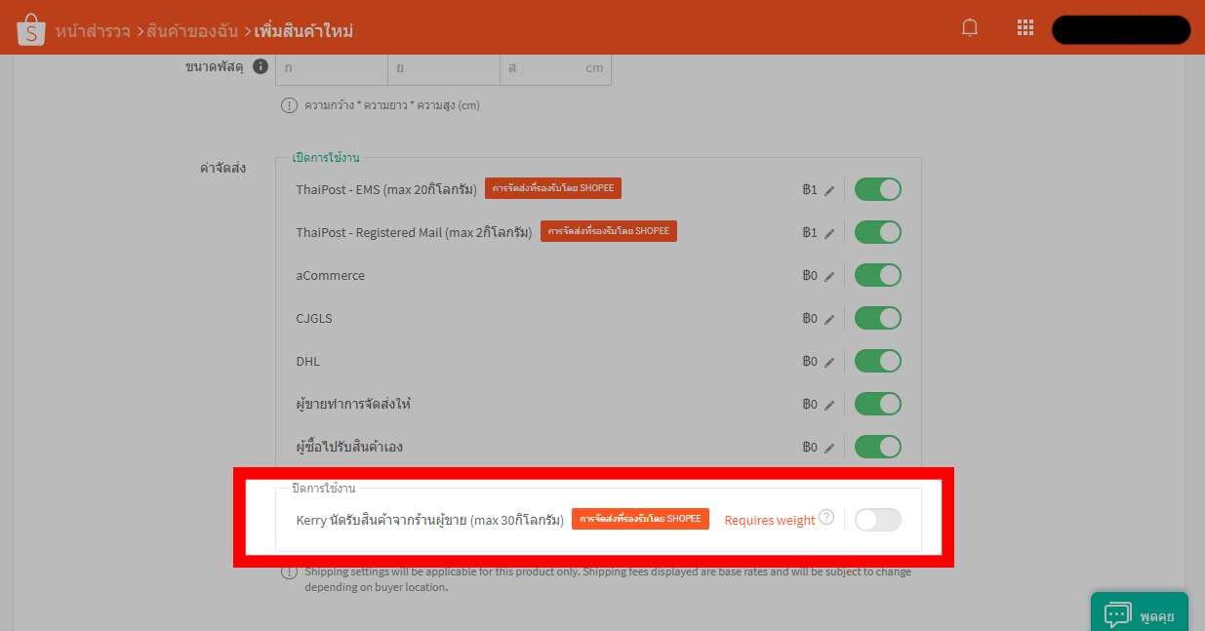Click the Shopee-supported badge on Registered Mail row
Image resolution: width=1205 pixels, height=631 pixels.
point(609,231)
